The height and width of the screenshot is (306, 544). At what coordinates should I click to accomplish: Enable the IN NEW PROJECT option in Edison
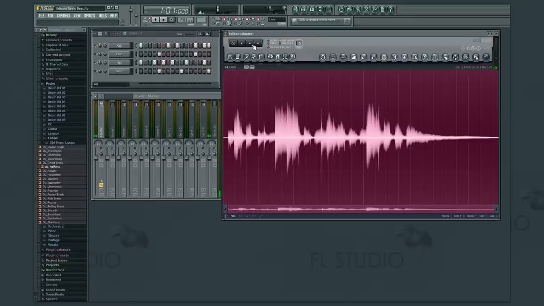click(279, 47)
